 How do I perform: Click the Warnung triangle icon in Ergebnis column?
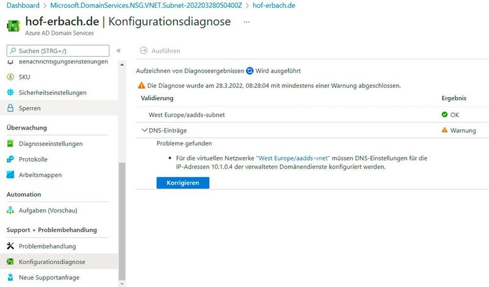(444, 130)
